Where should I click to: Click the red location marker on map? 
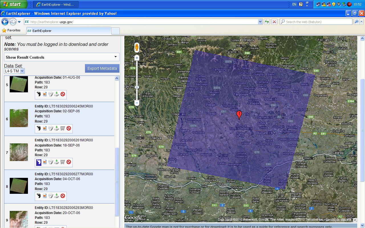coord(239,115)
